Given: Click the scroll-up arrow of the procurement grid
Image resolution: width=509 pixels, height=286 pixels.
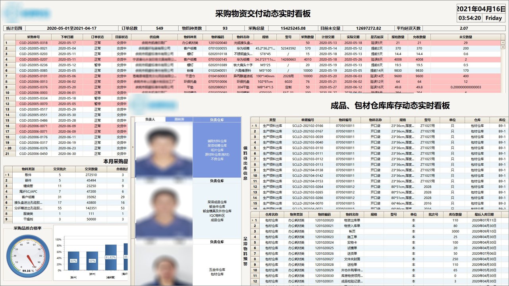Looking at the screenshot, I should point(503,37).
